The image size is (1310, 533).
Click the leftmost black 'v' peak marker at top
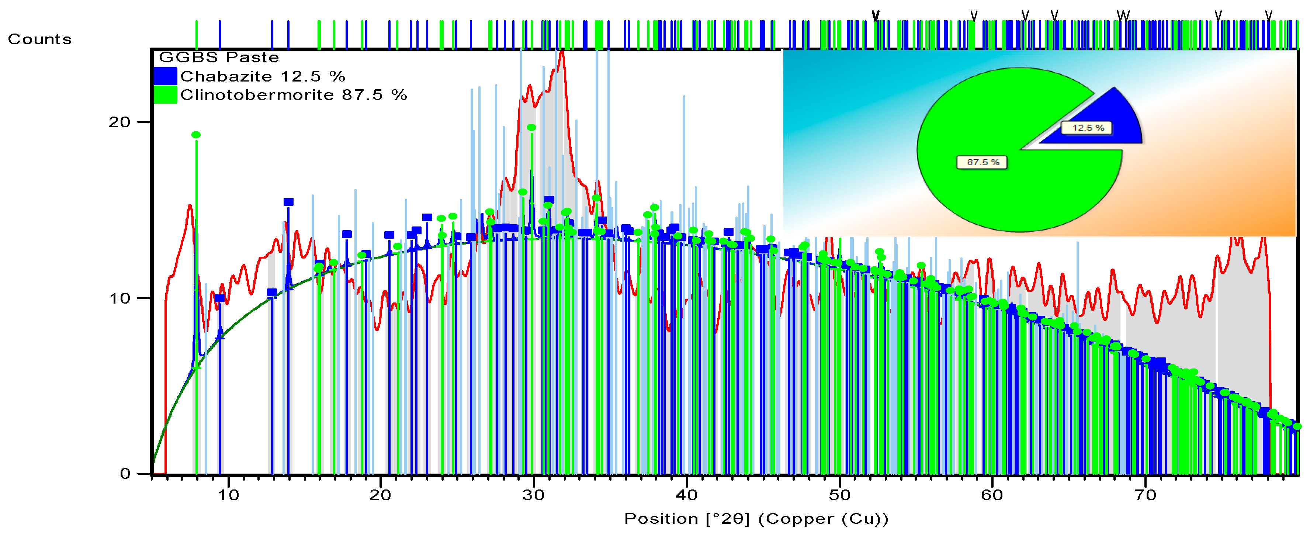(876, 16)
